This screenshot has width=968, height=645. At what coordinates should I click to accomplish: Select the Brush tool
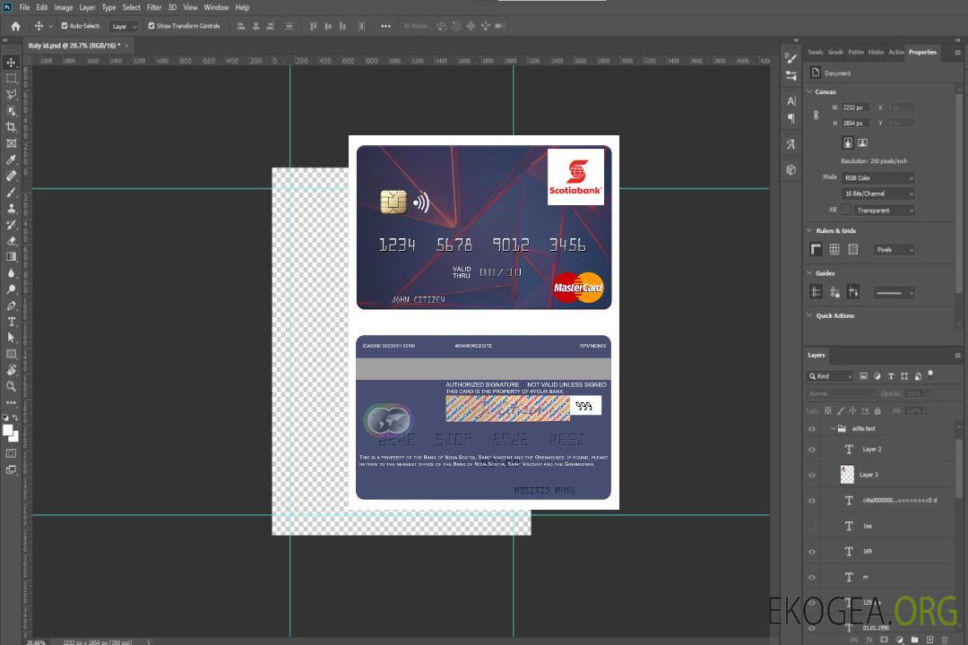11,192
